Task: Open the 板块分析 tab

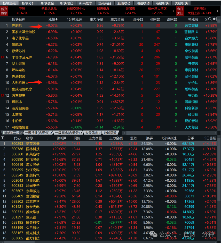Action: click(28, 3)
